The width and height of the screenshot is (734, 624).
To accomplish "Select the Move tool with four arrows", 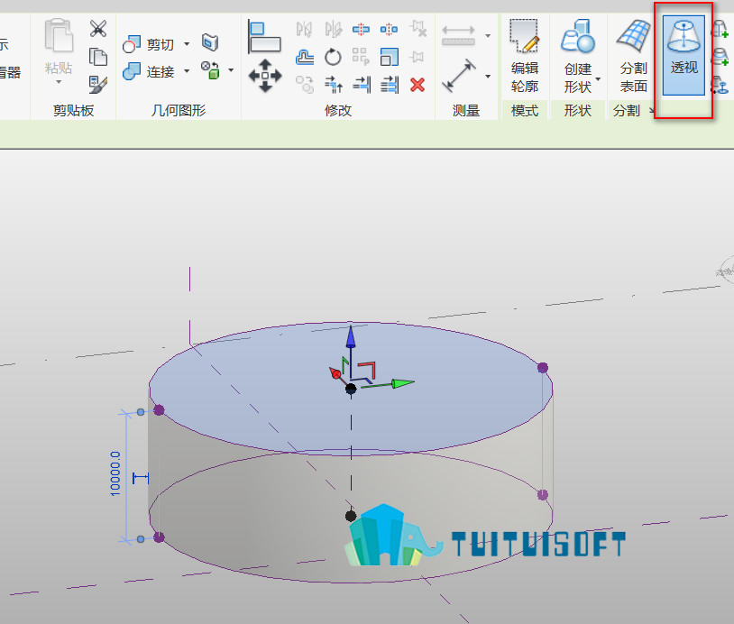I will pos(265,76).
